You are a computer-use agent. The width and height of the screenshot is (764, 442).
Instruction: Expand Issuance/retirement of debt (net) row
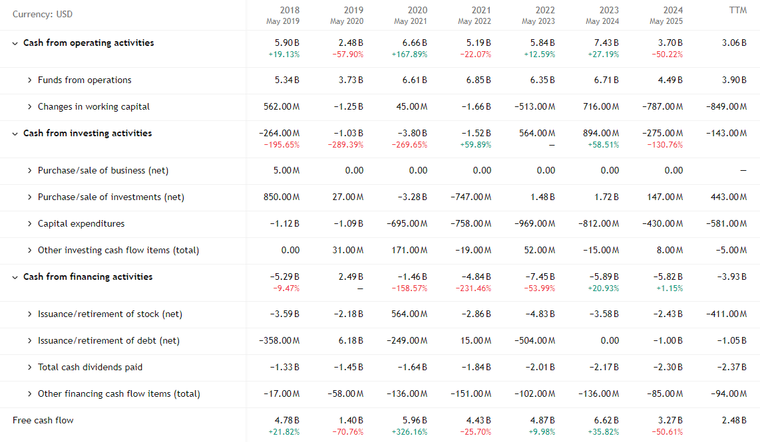pos(30,341)
